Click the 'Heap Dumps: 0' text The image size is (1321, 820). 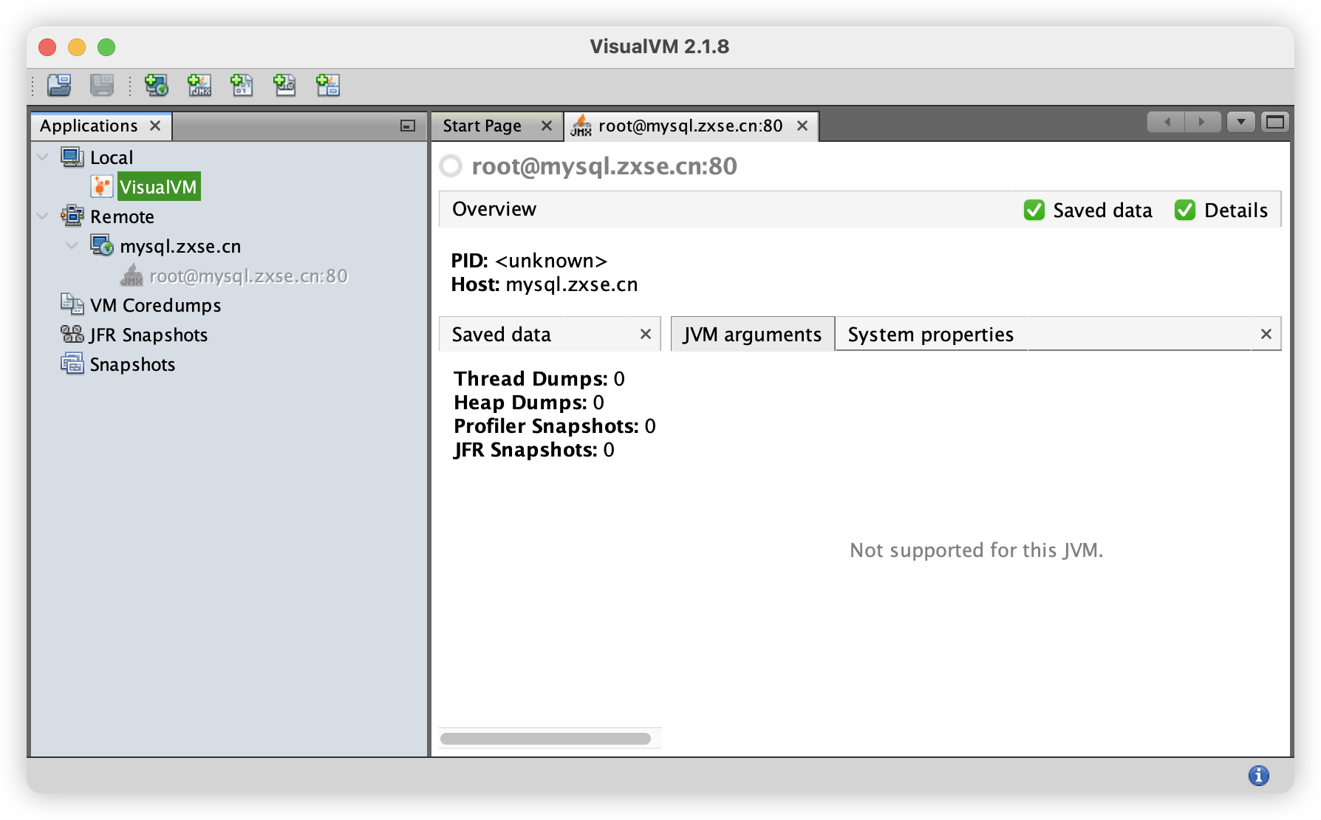[x=529, y=403]
